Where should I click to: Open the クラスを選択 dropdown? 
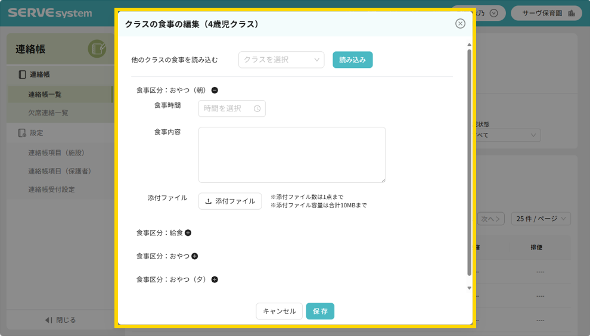[281, 60]
